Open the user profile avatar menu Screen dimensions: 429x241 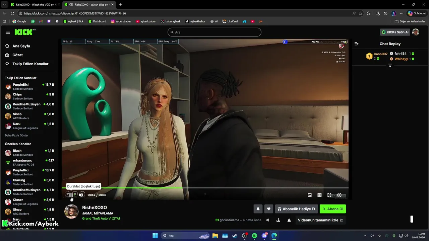click(416, 32)
